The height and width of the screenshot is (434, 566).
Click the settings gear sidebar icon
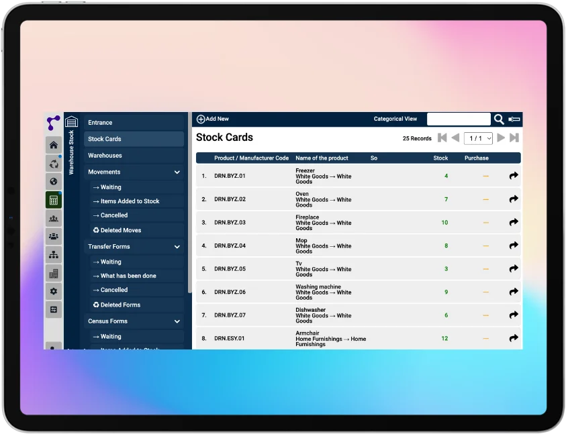[x=54, y=291]
